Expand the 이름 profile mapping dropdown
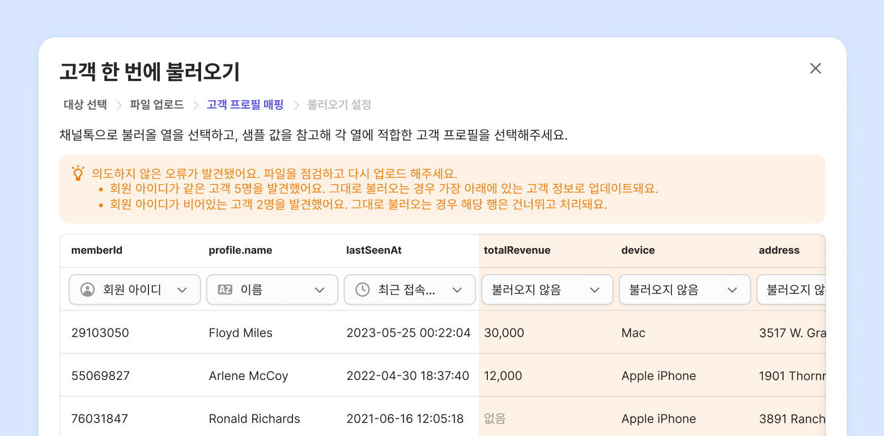The image size is (884, 436). point(273,290)
